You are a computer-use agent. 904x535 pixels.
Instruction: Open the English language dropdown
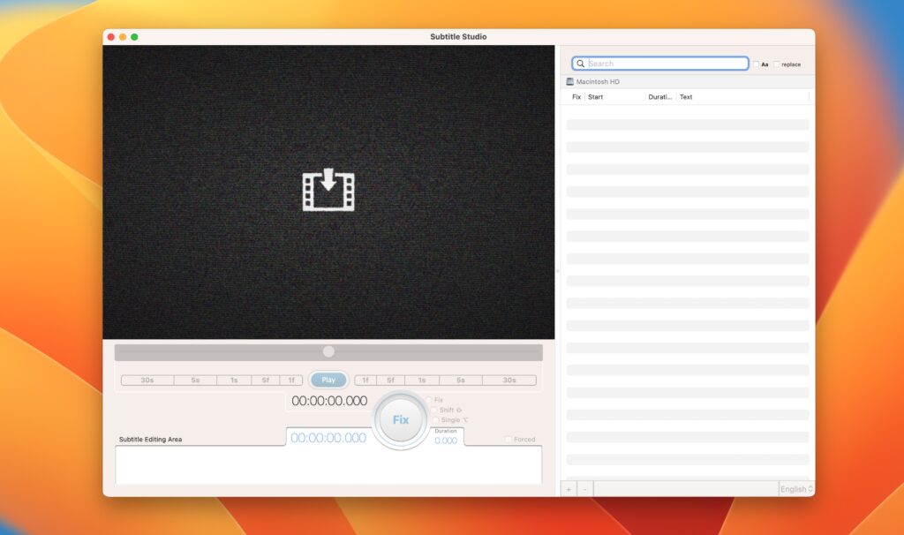tap(795, 488)
